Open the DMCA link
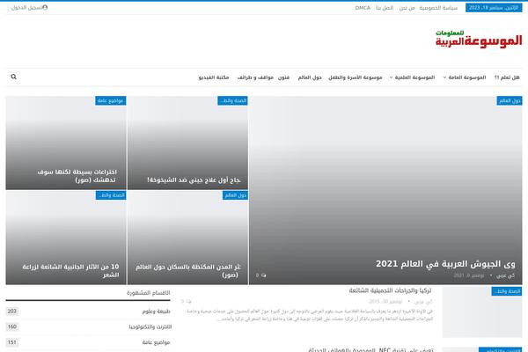Screen dimensions: 528x352 coord(363,8)
